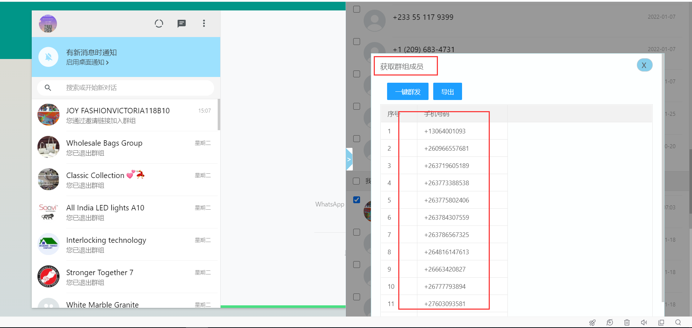Click the status refresh circle icon

click(x=159, y=24)
